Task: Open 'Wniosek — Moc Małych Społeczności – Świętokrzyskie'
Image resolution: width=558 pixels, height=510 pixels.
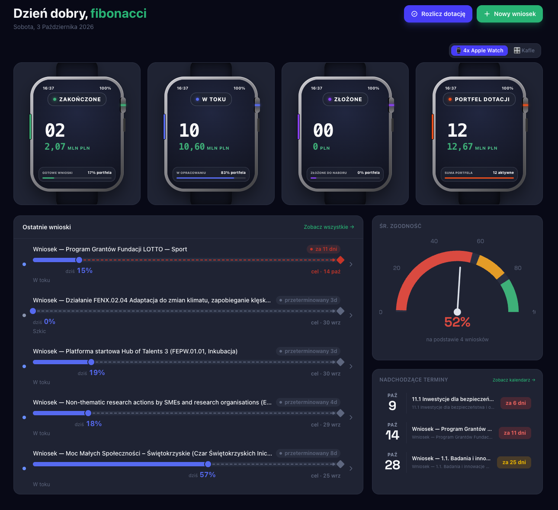Action: point(153,453)
